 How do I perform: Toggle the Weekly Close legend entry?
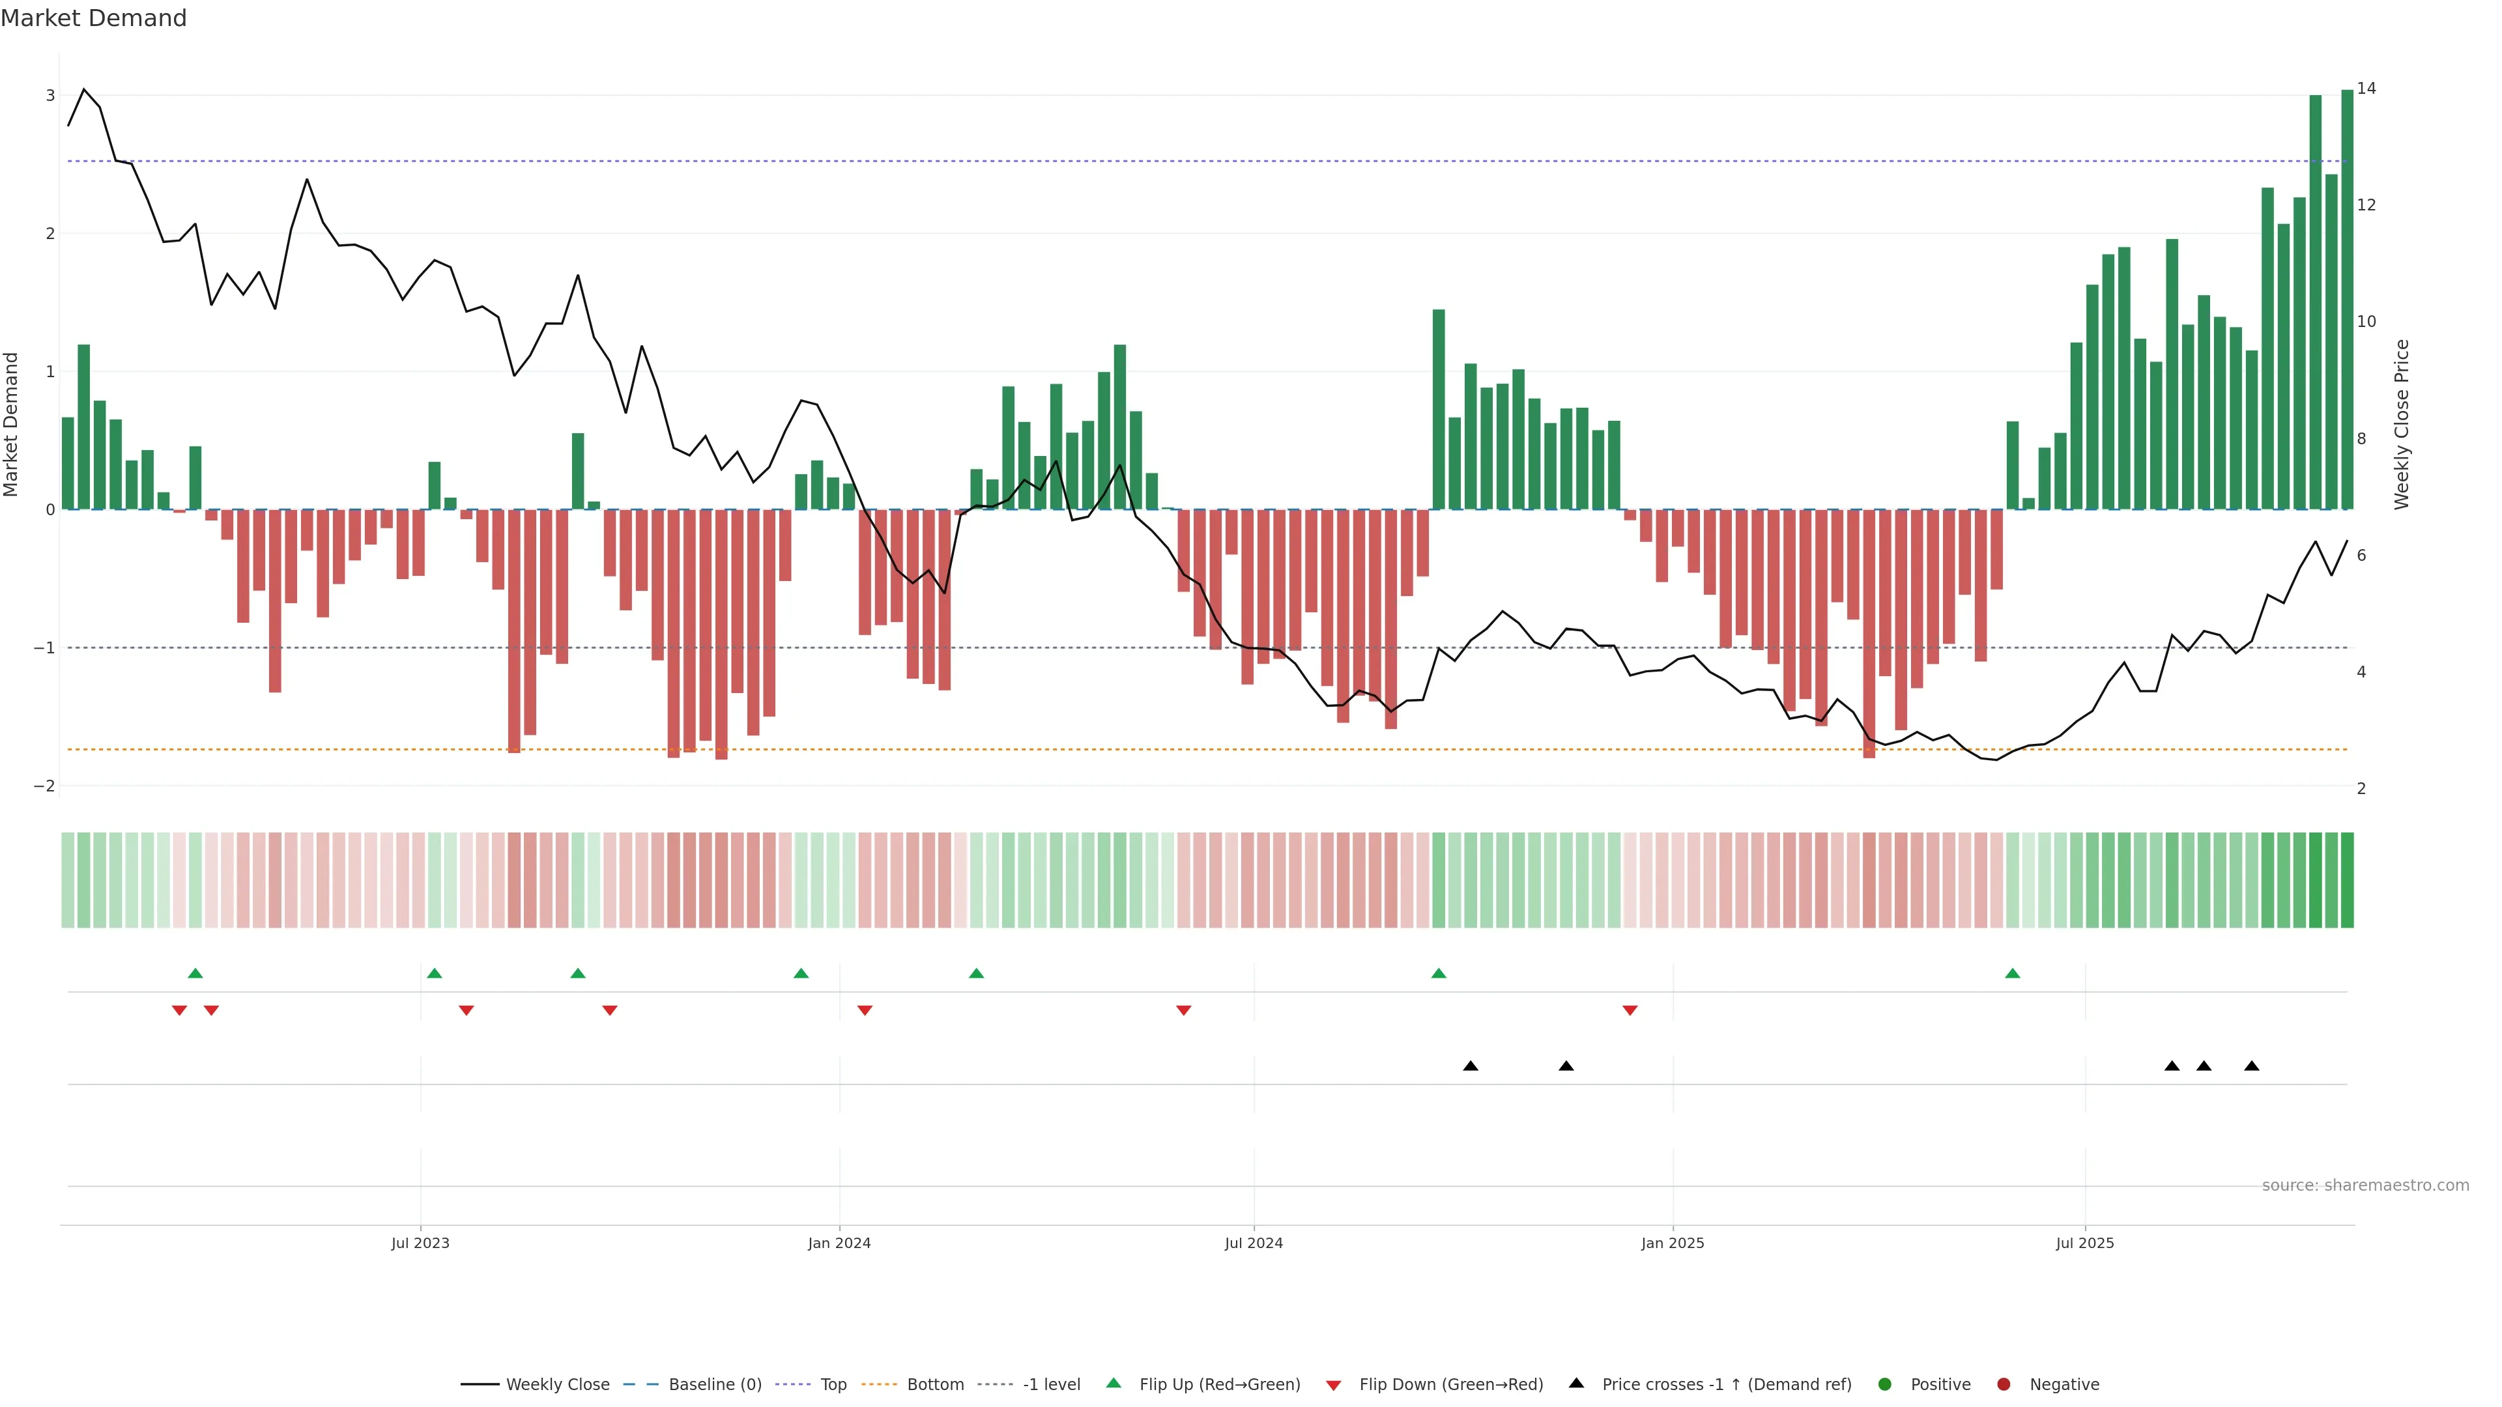556,1385
